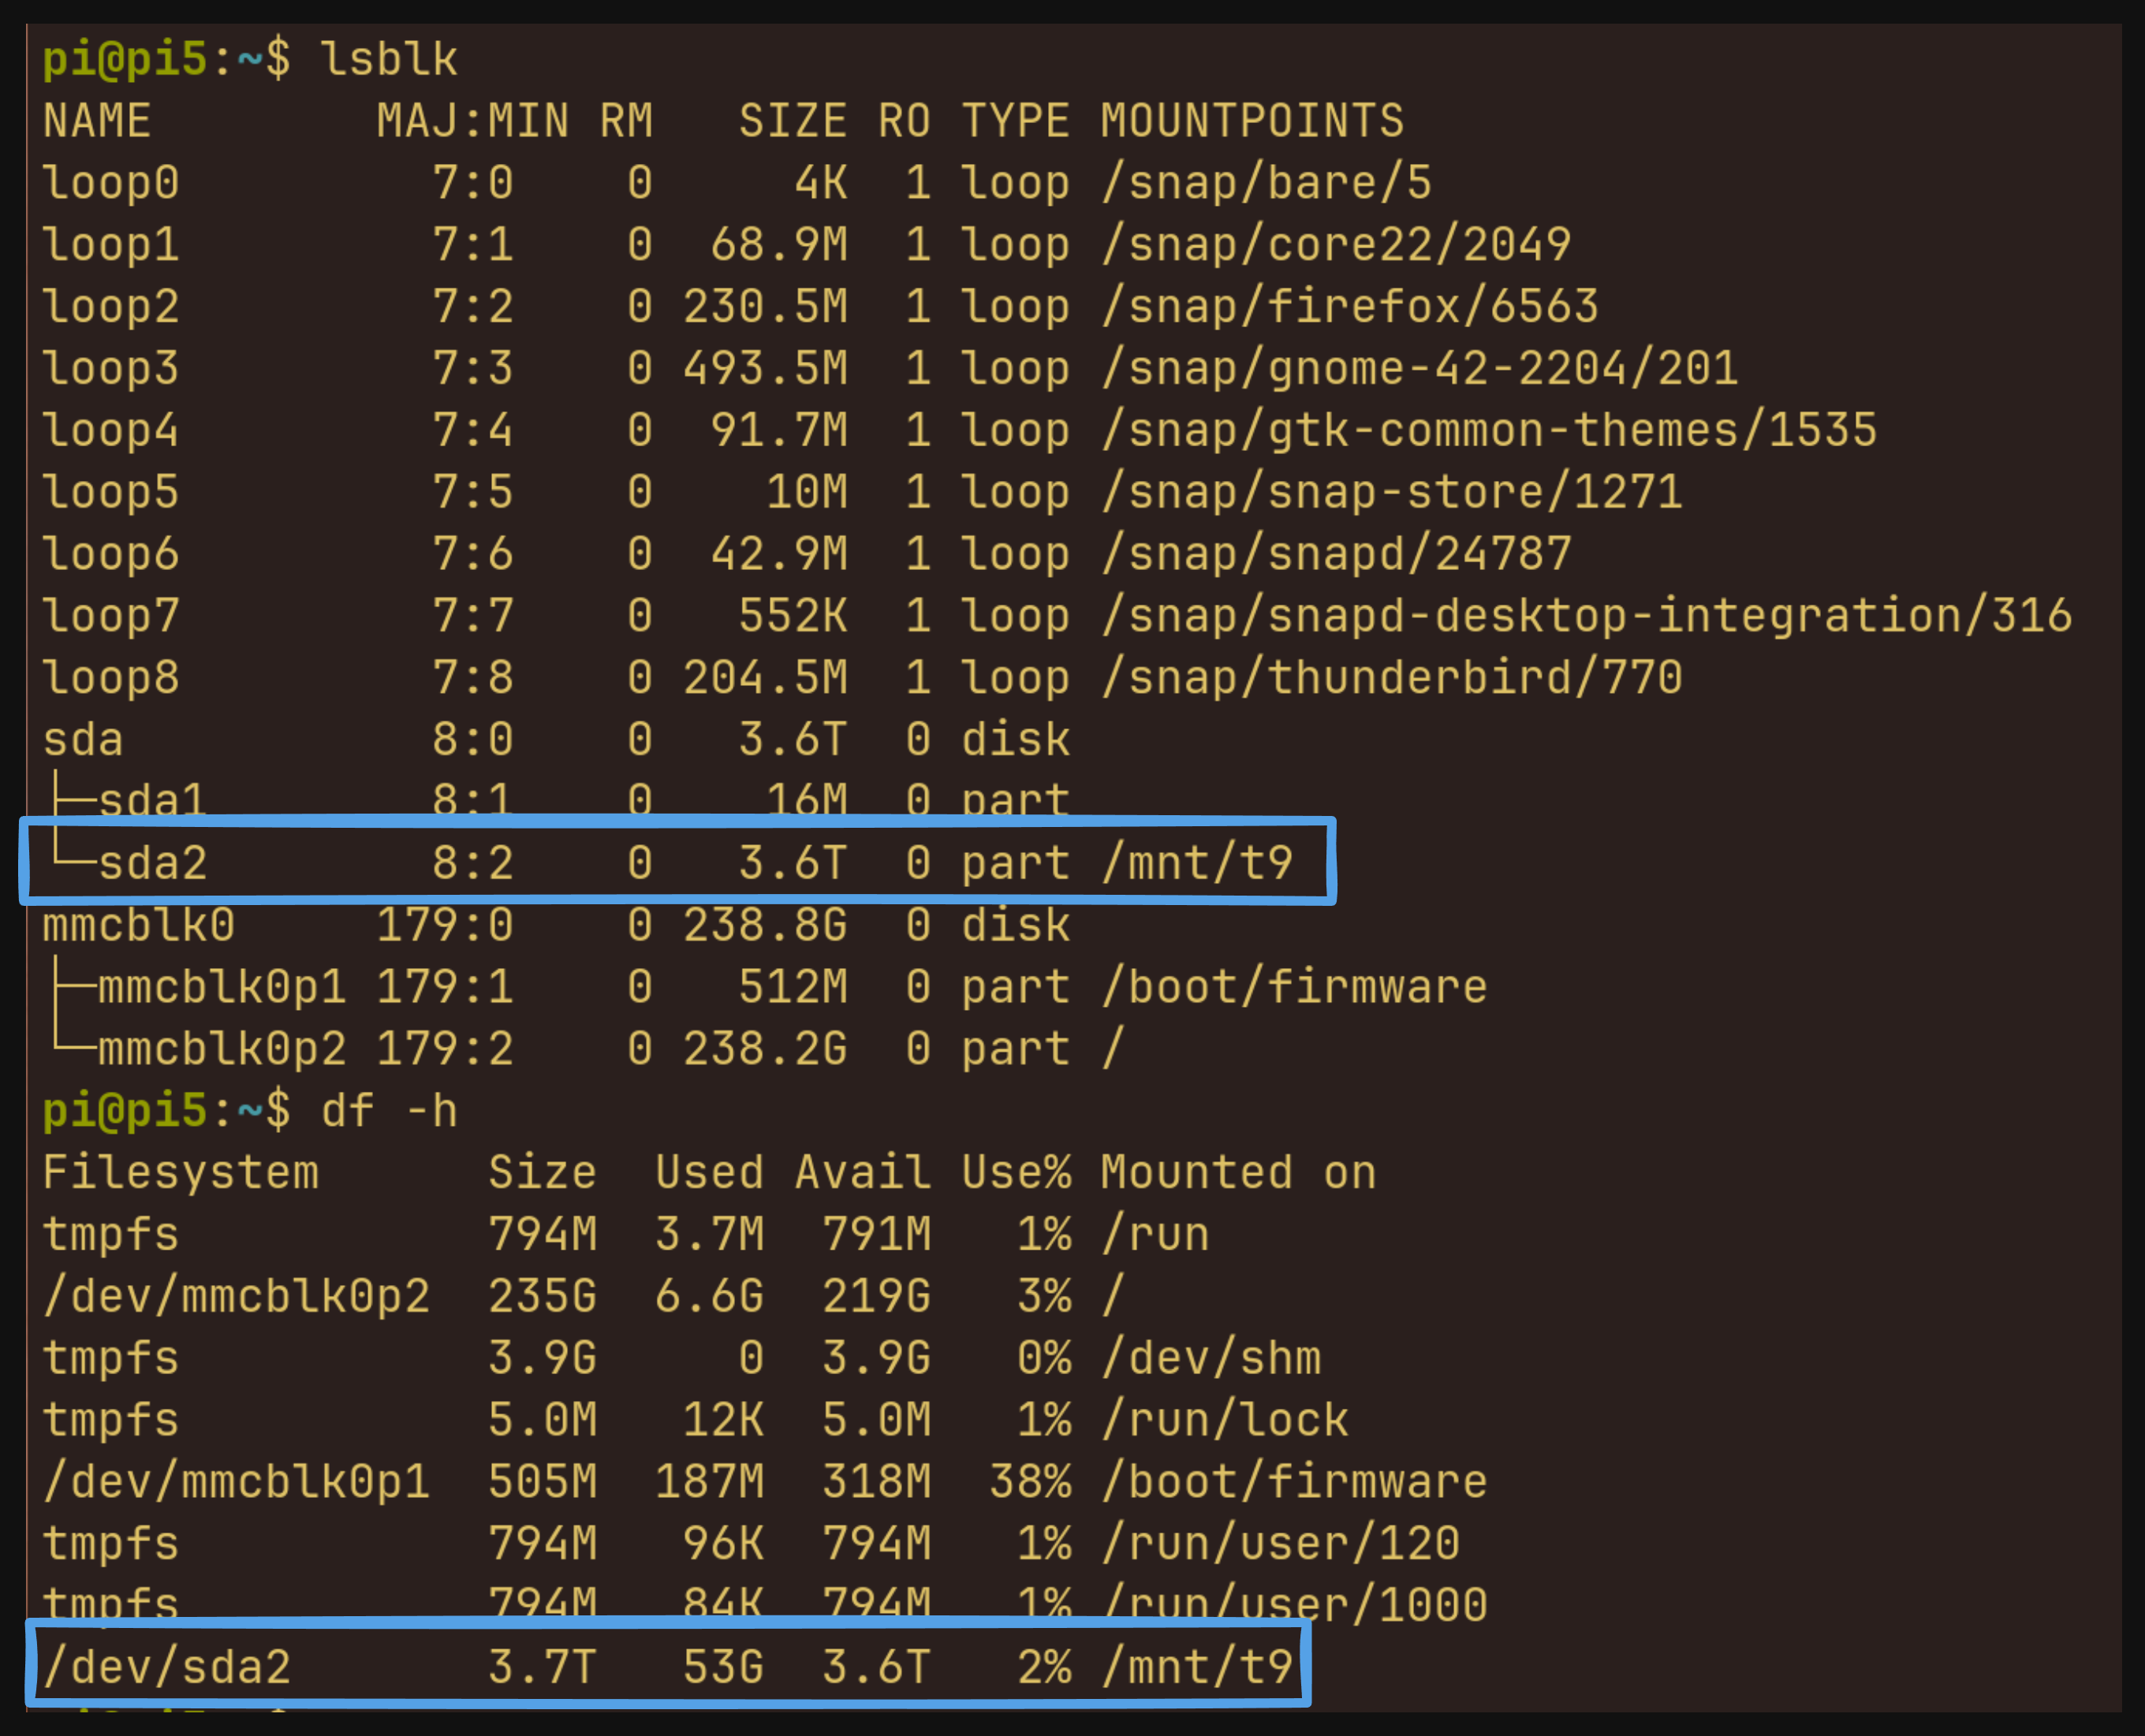Click the /snap/firefox/6563 mount path
The width and height of the screenshot is (2145, 1736).
coord(1349,306)
